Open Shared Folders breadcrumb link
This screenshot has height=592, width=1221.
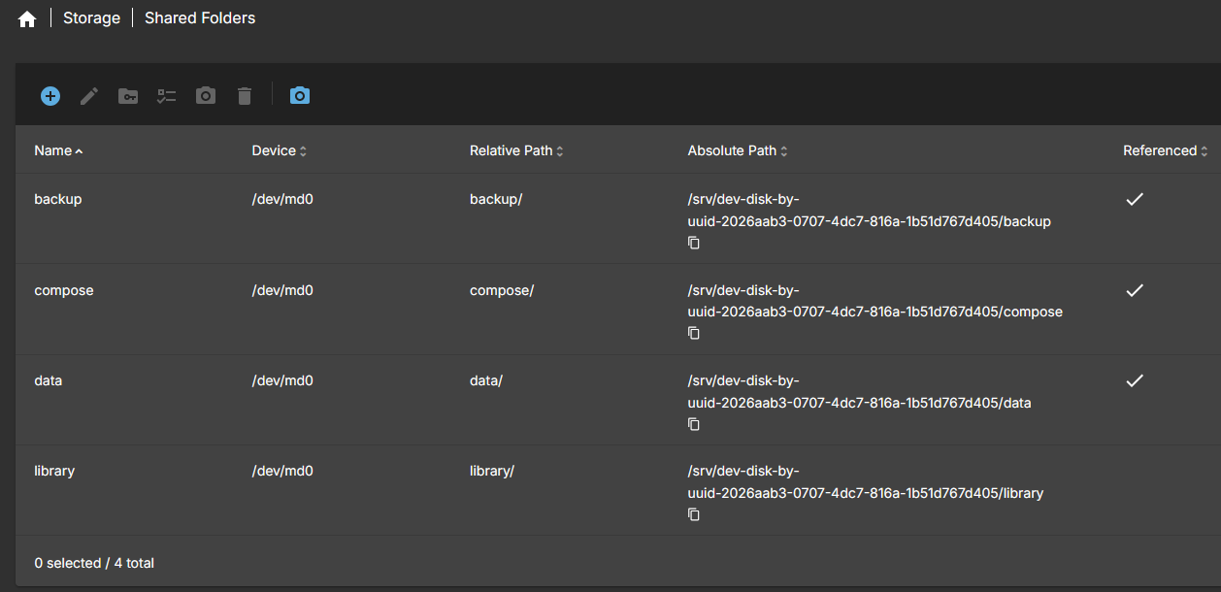(200, 18)
